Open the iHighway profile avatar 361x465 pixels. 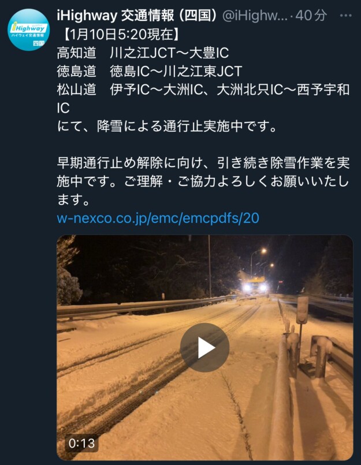coord(28,29)
